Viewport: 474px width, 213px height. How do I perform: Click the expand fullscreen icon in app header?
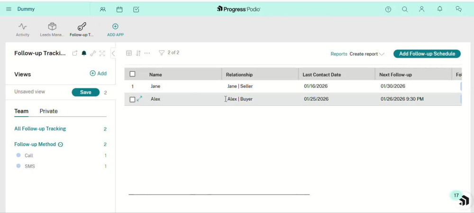[x=102, y=53]
